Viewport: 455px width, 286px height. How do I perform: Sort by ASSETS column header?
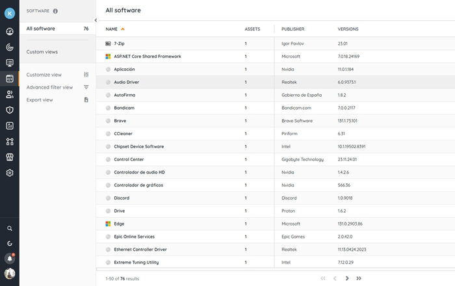point(252,29)
